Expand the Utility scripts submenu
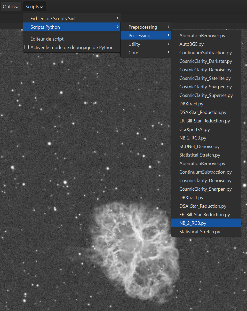247x311 pixels. point(146,44)
